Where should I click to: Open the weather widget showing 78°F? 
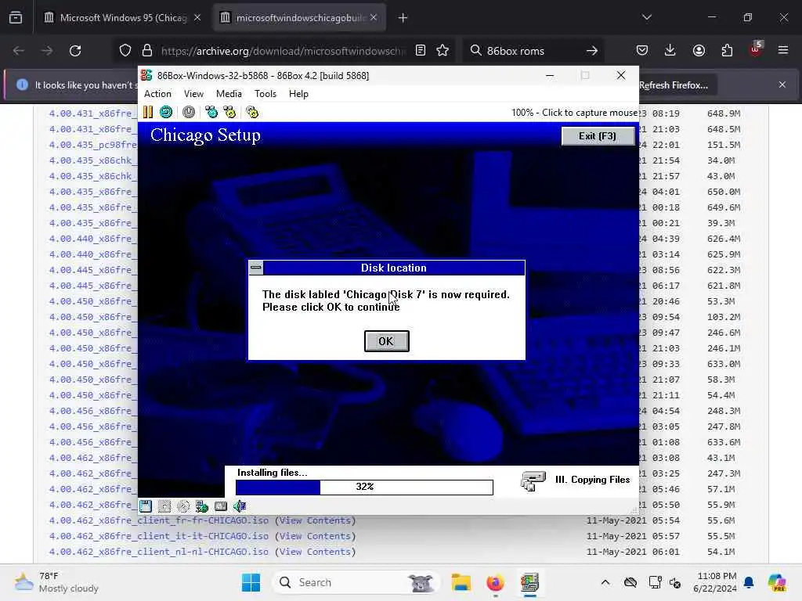click(56, 582)
